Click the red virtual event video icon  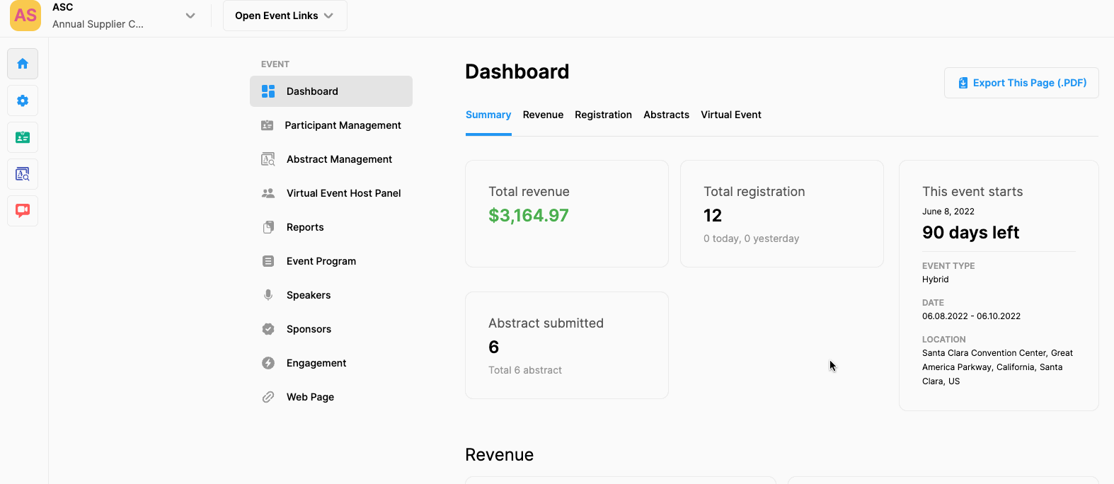tap(23, 211)
